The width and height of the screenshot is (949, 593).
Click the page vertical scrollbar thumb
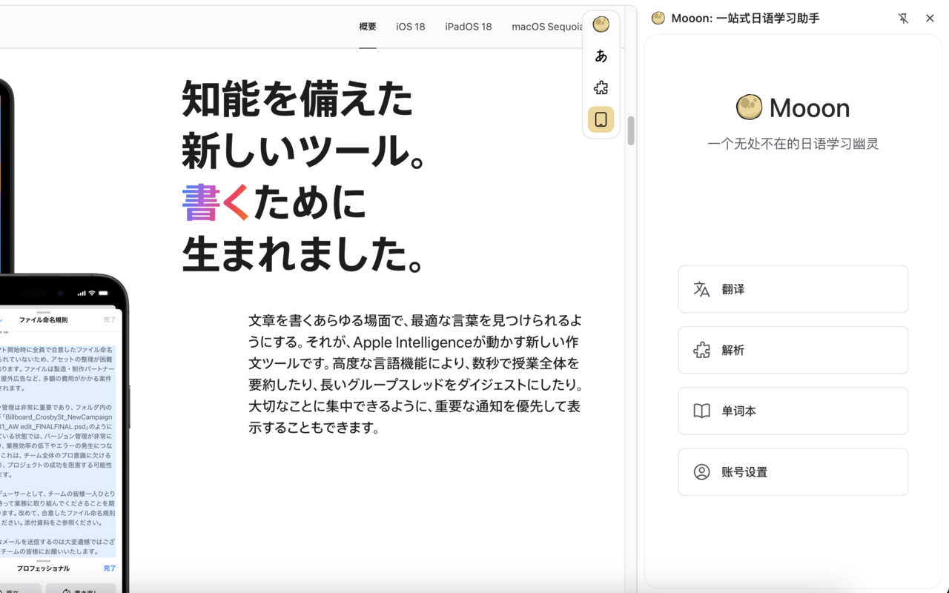coord(631,131)
